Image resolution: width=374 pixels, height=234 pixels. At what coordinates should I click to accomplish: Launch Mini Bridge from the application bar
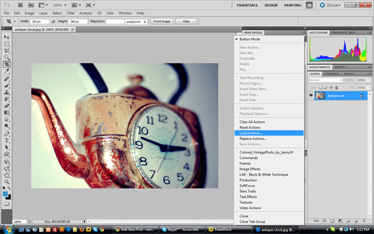pos(31,5)
